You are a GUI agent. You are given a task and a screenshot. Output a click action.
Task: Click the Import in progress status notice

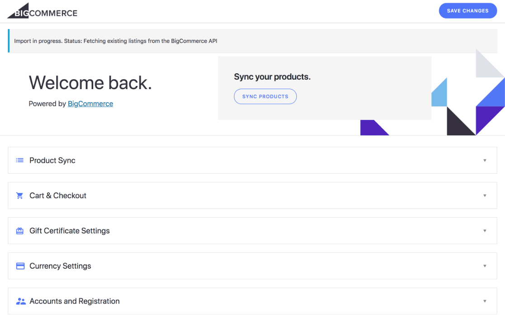click(x=252, y=41)
